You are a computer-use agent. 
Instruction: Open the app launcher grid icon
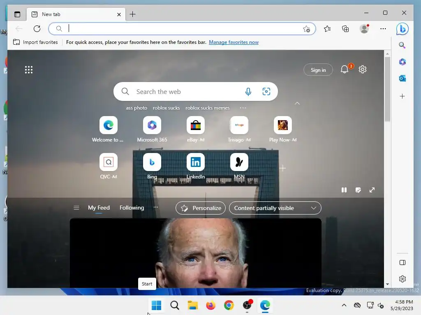(29, 70)
